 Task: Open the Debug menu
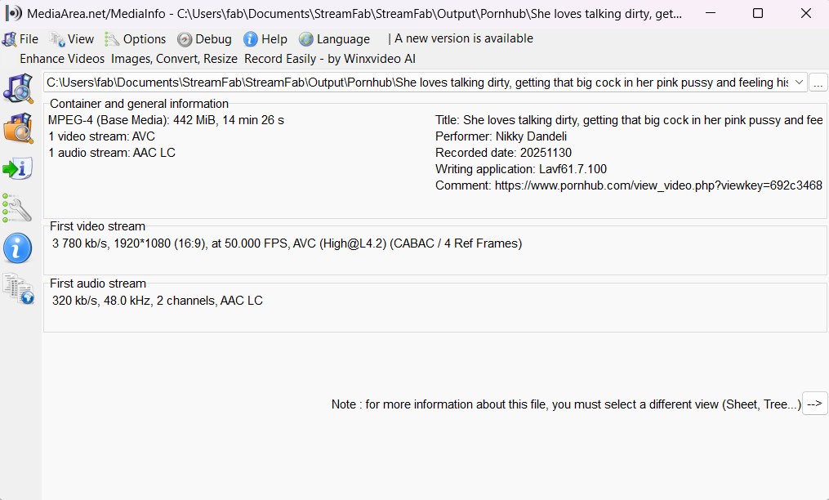pos(205,39)
